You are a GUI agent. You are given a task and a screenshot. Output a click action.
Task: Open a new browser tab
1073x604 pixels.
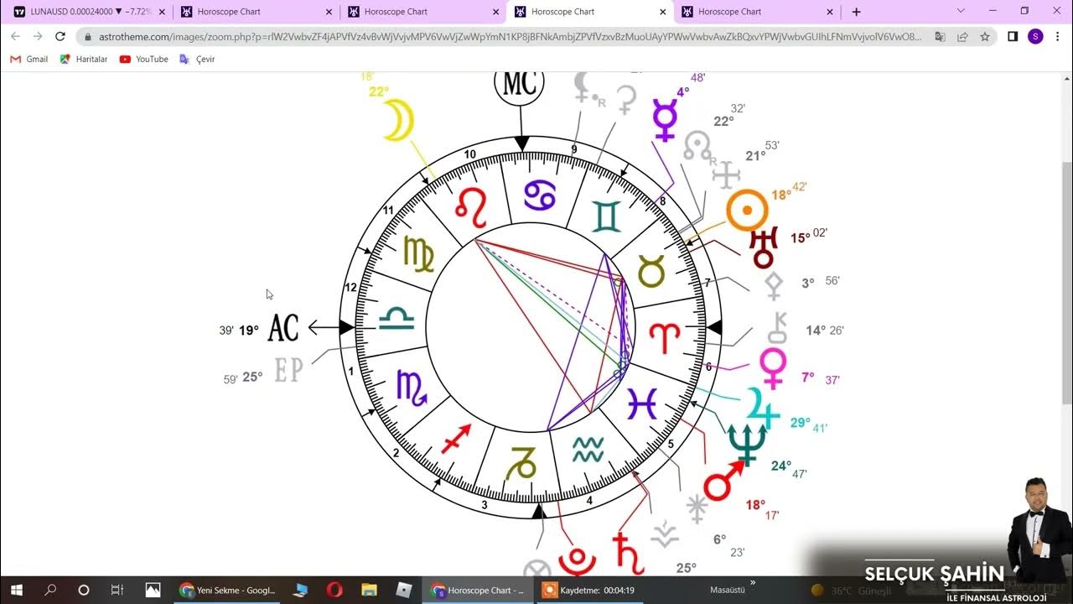[856, 12]
